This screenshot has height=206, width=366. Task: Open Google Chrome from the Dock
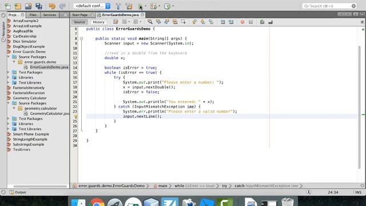click(97, 202)
